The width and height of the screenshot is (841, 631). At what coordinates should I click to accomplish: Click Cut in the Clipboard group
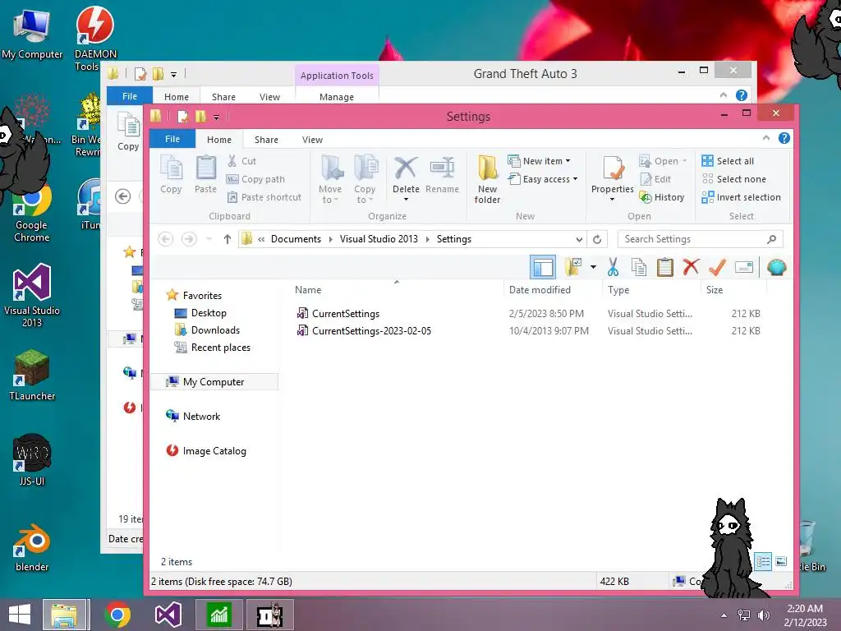tap(241, 161)
